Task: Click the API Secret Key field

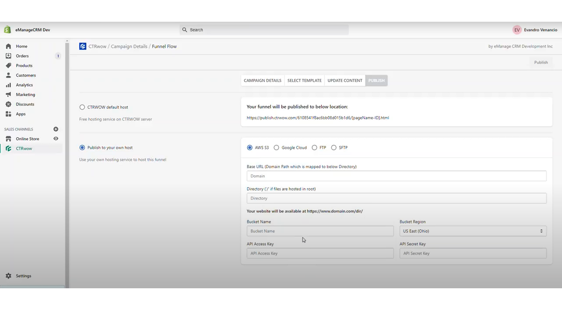Action: 473,254
